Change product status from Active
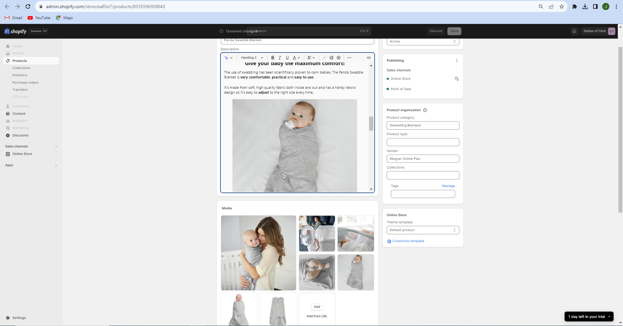623x326 pixels. click(x=423, y=41)
